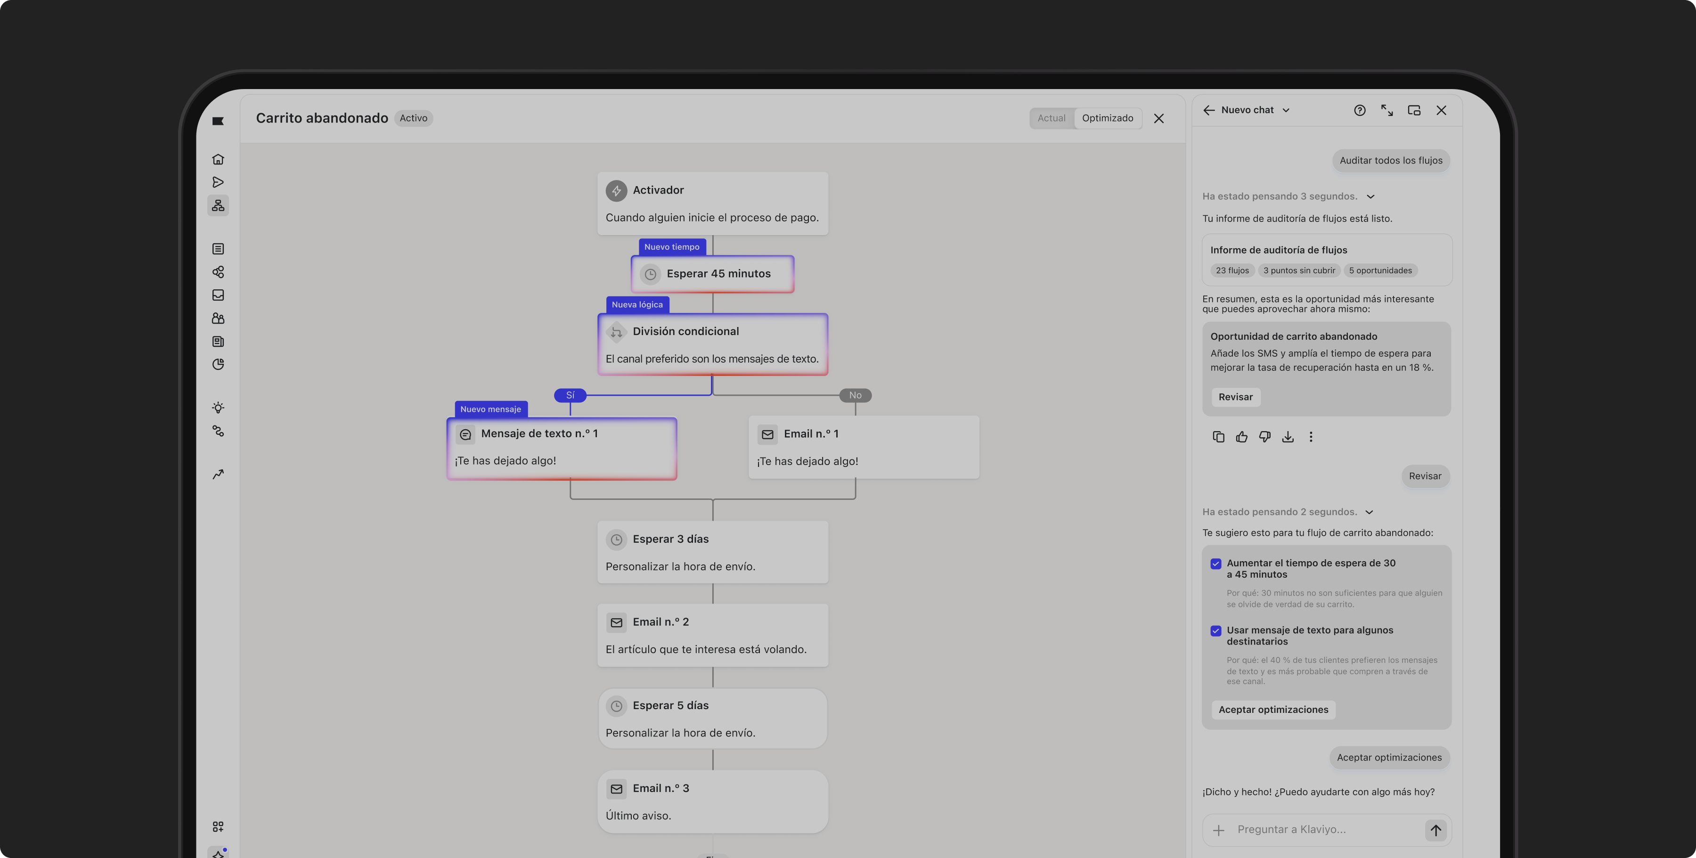Select the Flows hierarchy icon in sidebar
The width and height of the screenshot is (1696, 858).
click(218, 205)
